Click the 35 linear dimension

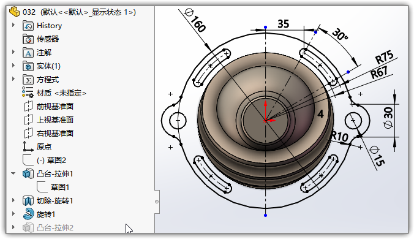point(284,24)
